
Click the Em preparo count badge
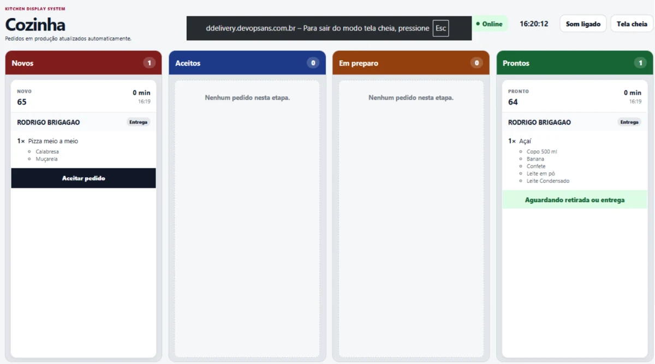tap(477, 63)
